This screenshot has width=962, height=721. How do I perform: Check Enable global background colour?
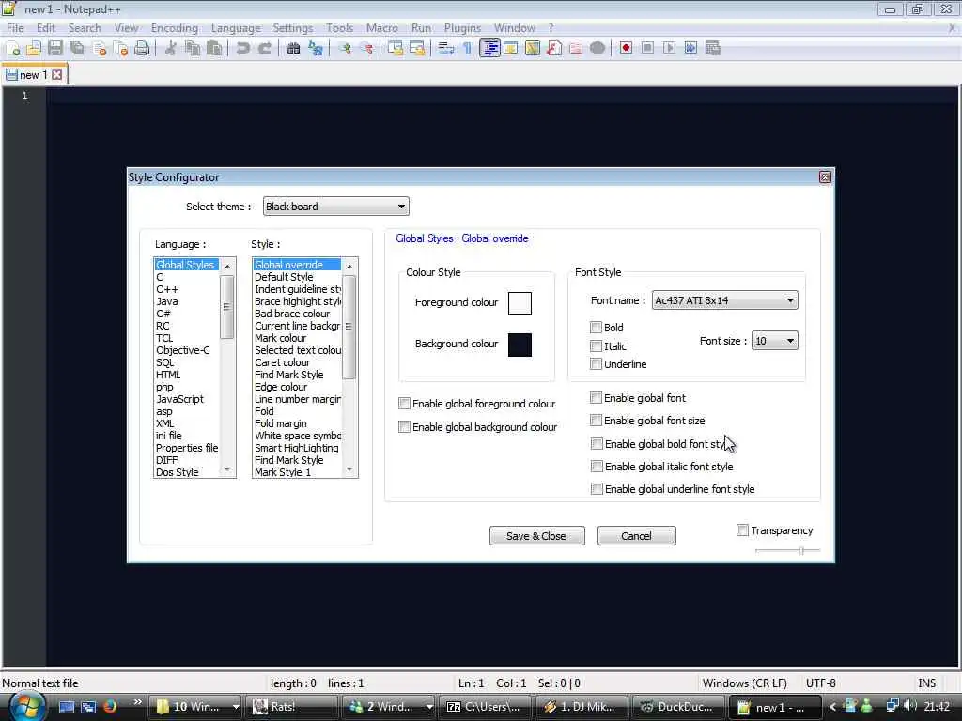[404, 427]
